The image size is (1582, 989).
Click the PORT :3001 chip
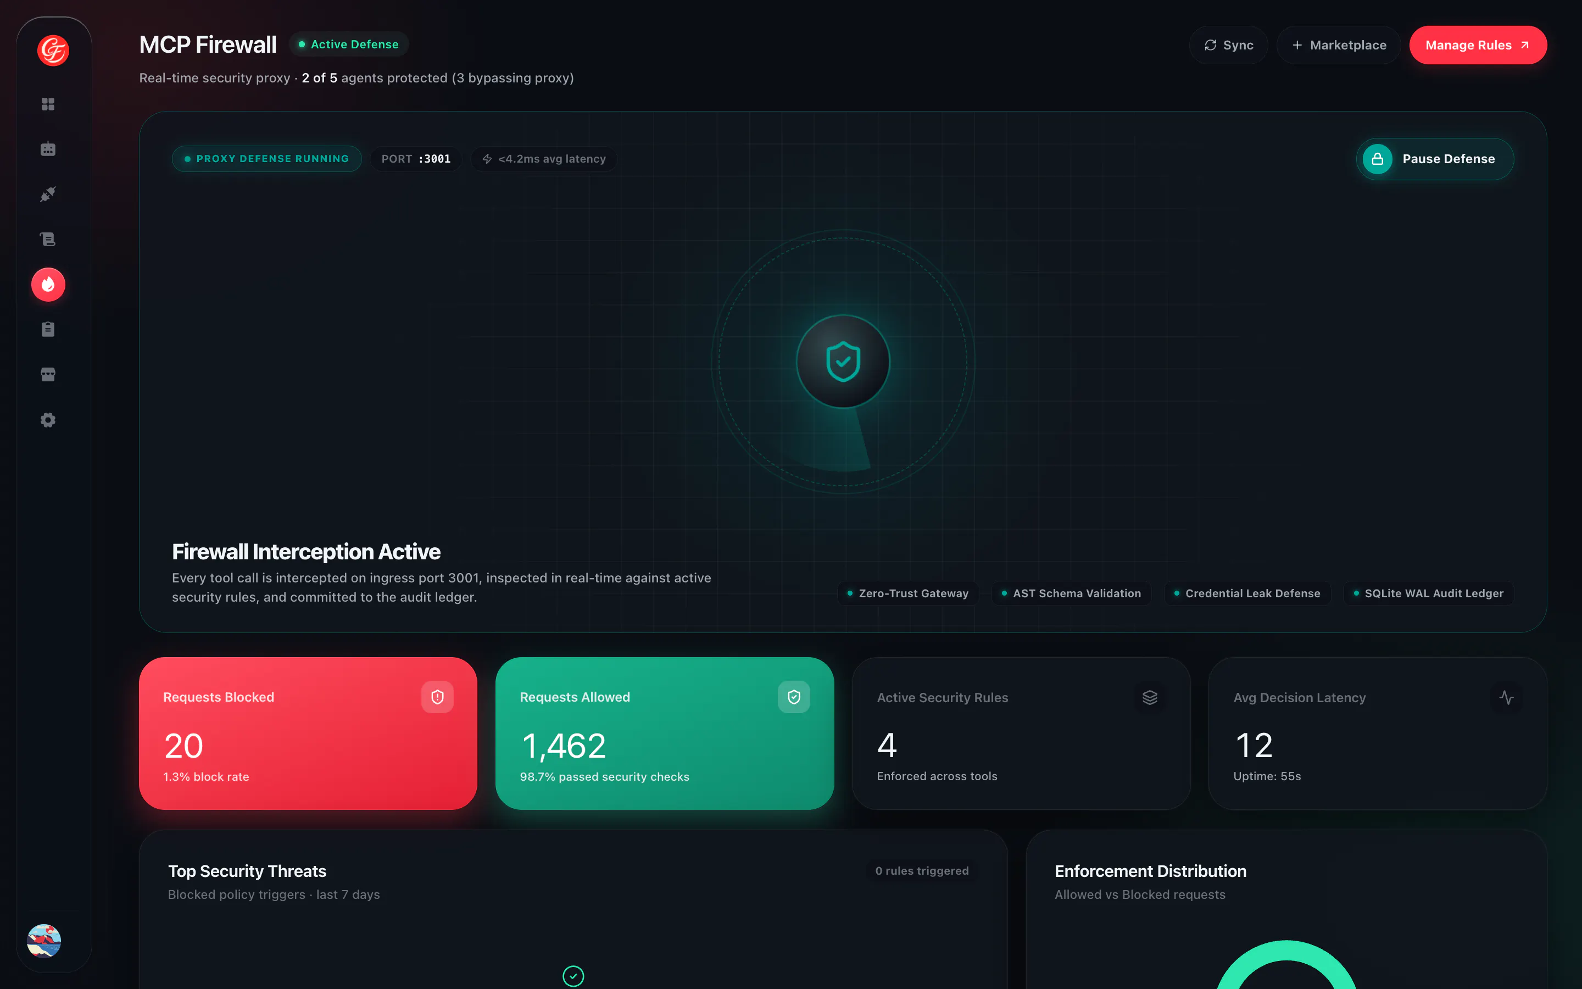(416, 159)
